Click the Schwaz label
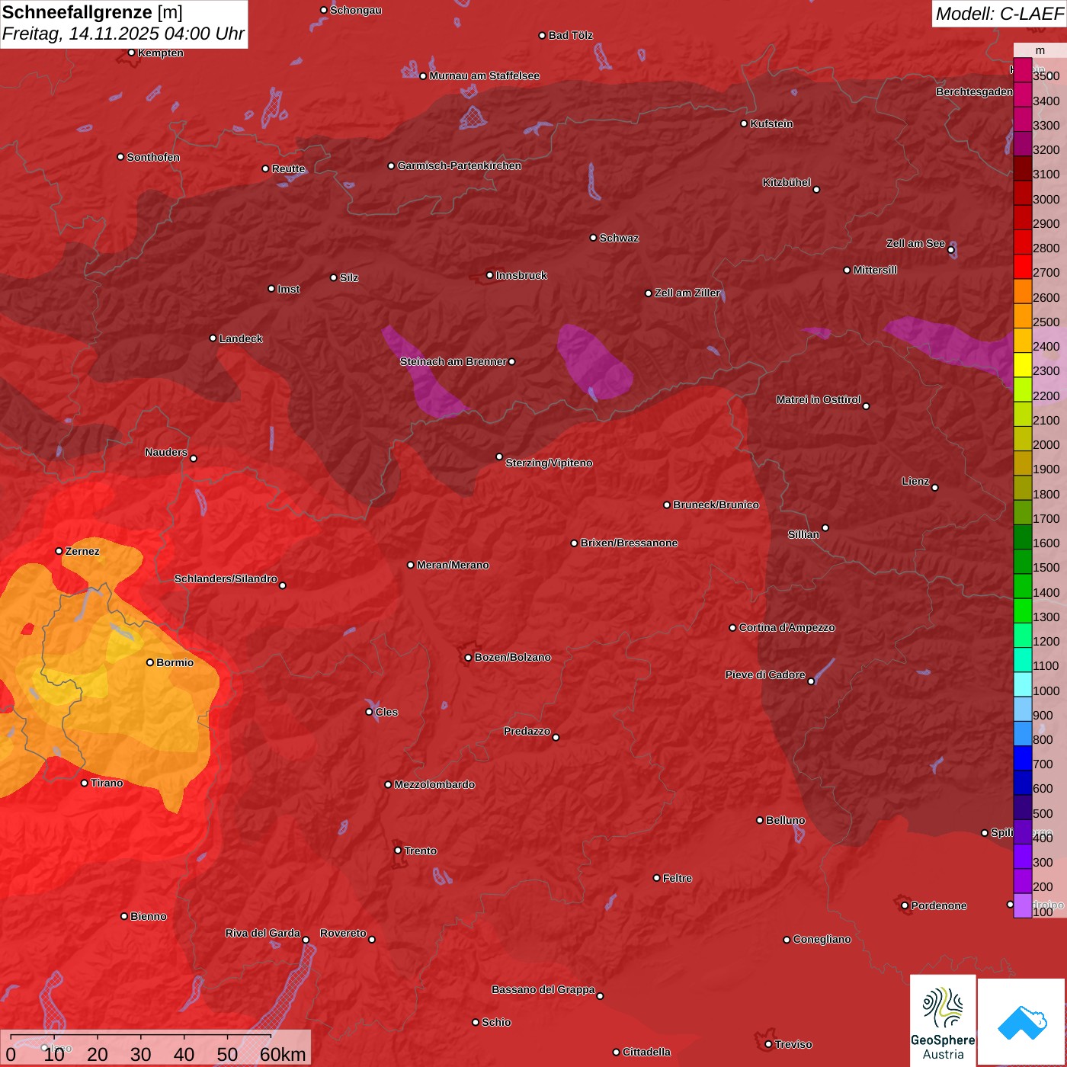 click(x=620, y=239)
